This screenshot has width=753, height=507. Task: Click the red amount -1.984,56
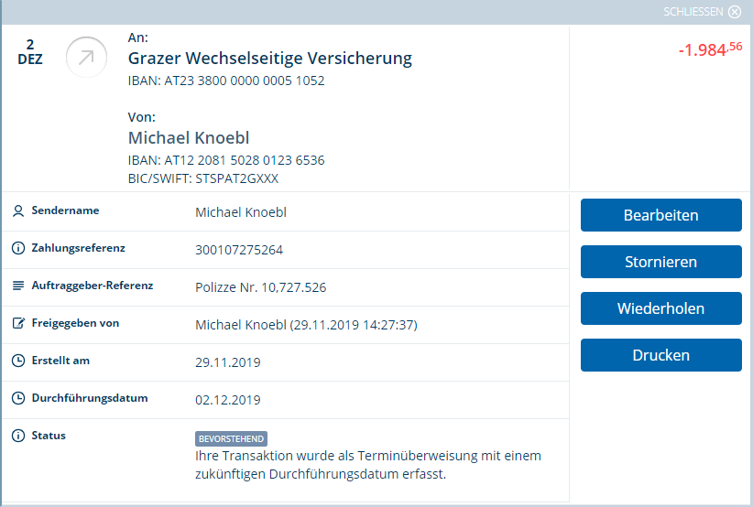point(710,49)
